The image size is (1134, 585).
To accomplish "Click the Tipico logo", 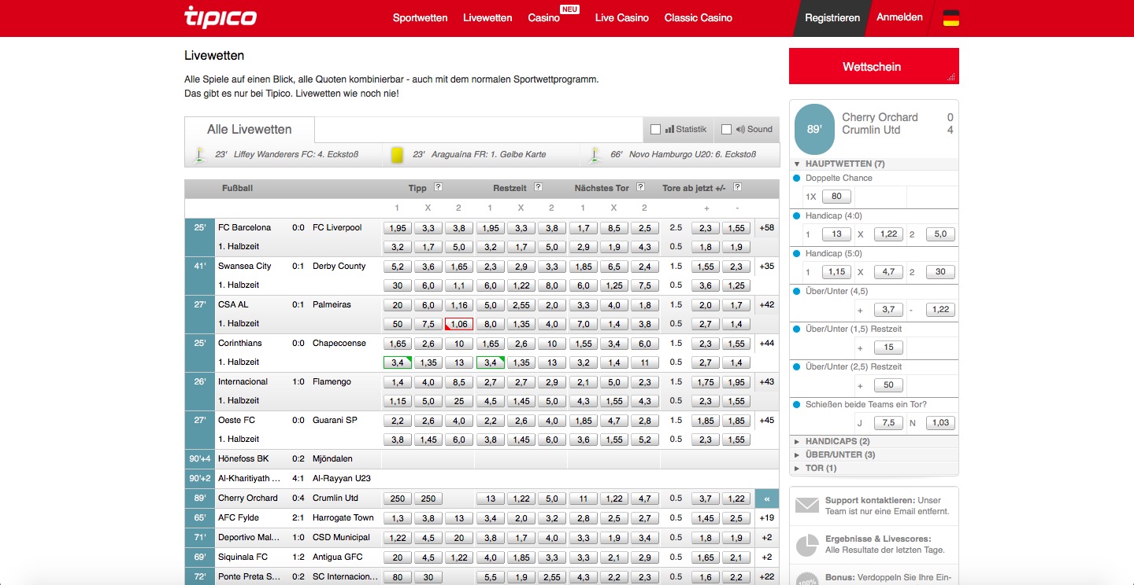I will (220, 17).
